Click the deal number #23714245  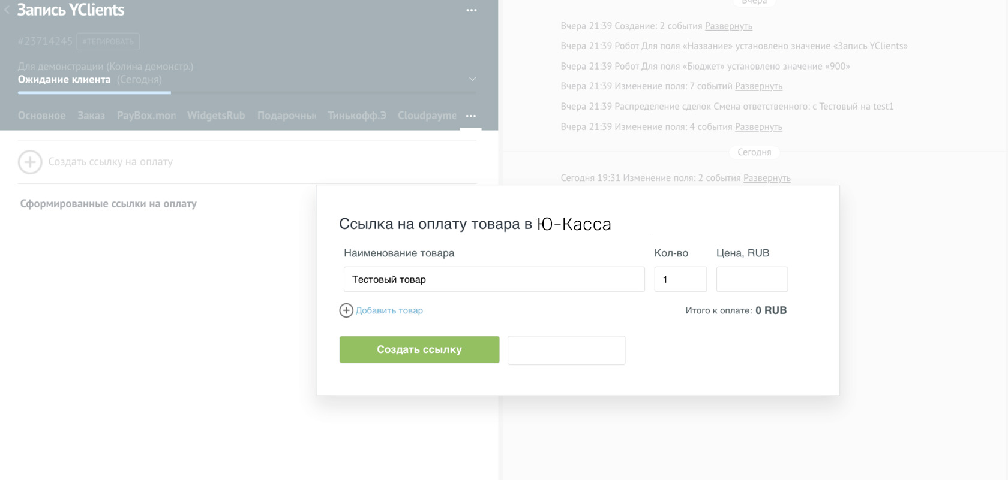click(45, 41)
